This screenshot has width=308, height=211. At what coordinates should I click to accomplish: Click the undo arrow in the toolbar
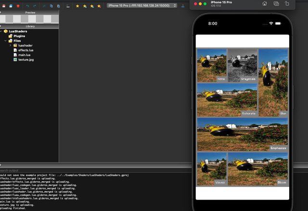[27, 6]
